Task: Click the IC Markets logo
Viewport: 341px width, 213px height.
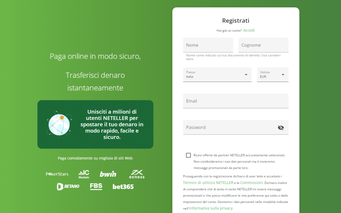Action: (x=84, y=174)
